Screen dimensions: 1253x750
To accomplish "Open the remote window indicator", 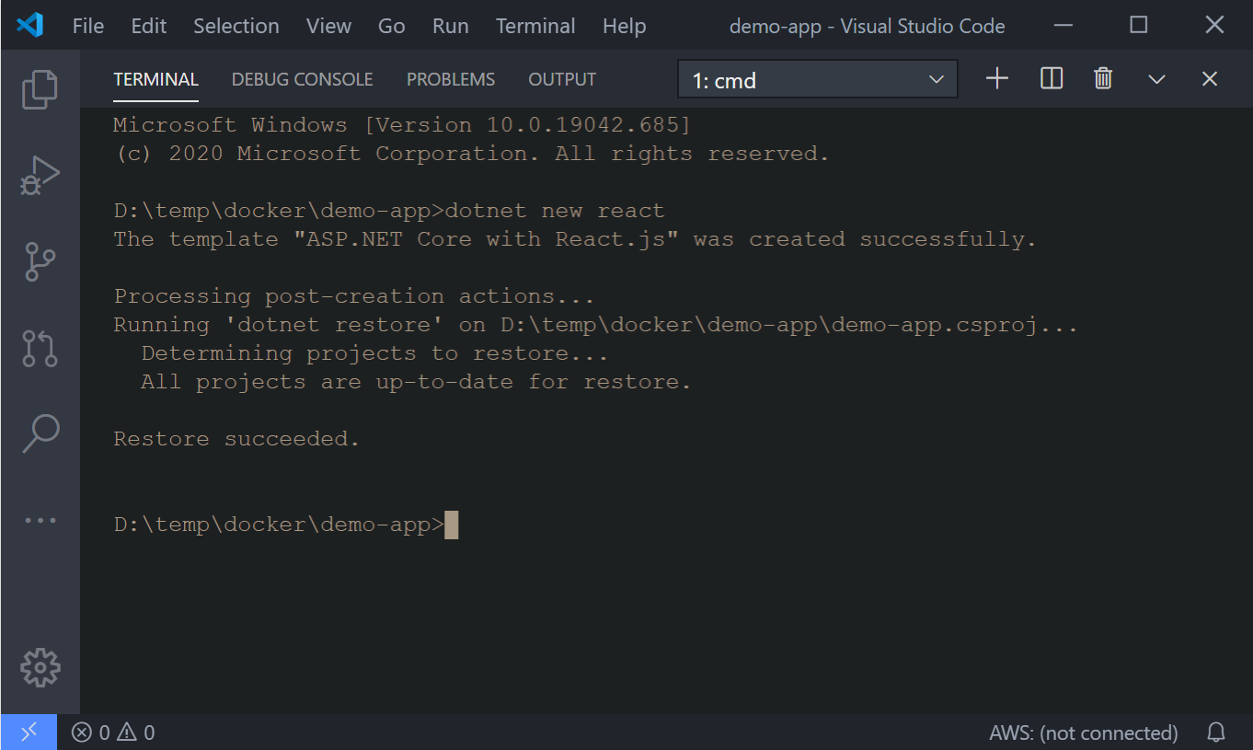I will pyautogui.click(x=29, y=733).
